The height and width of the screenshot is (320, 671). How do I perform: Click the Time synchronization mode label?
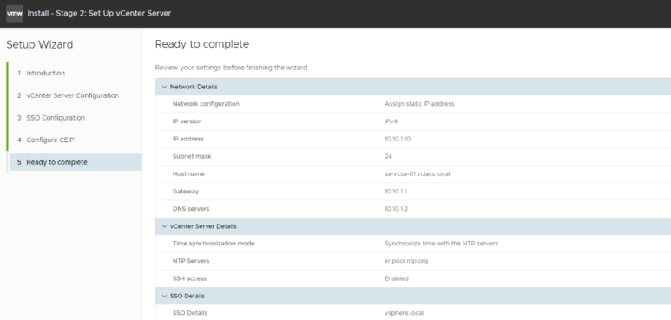(214, 244)
